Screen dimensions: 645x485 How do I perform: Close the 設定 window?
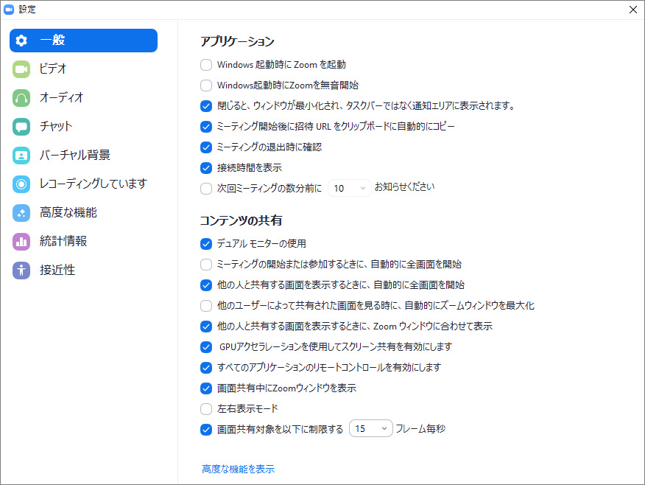(x=632, y=10)
